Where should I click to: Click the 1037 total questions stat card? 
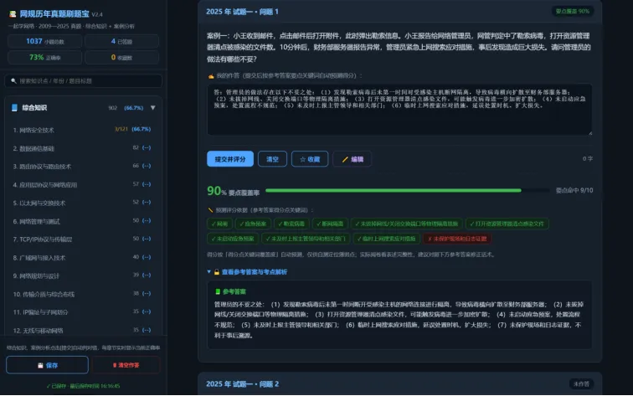coord(45,41)
